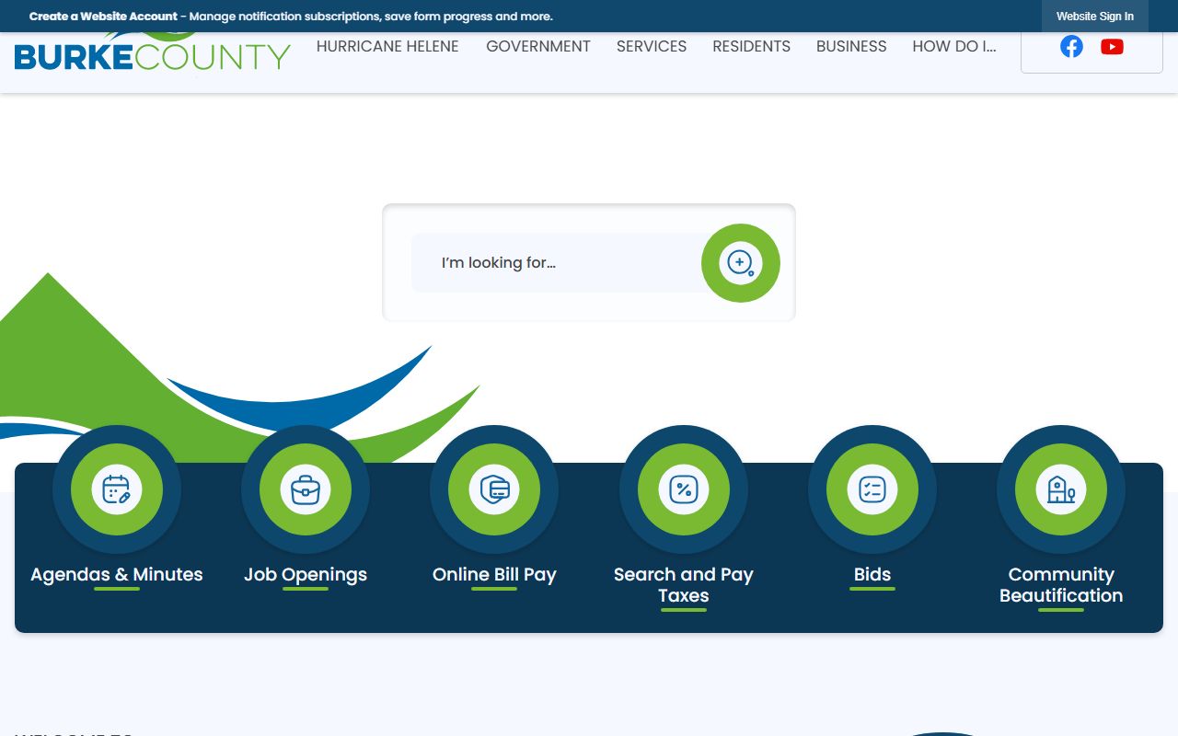
Task: Click the Agendas & Minutes calendar icon
Action: 117,489
